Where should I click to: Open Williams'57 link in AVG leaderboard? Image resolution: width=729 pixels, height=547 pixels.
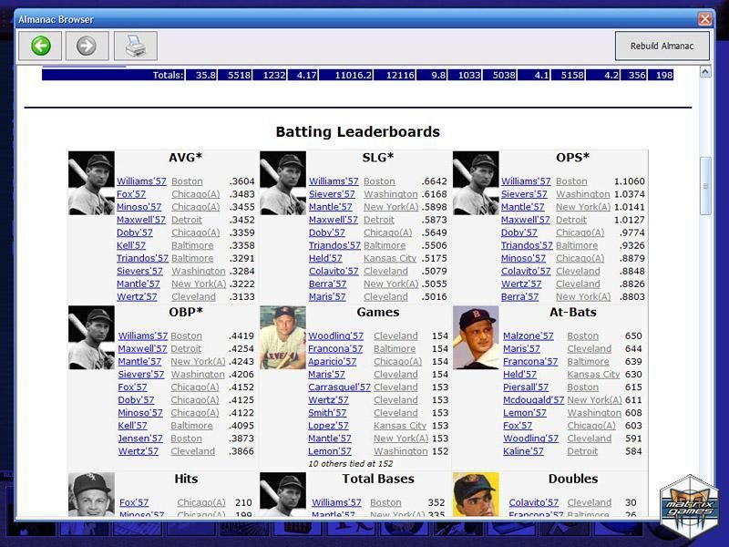click(x=142, y=181)
